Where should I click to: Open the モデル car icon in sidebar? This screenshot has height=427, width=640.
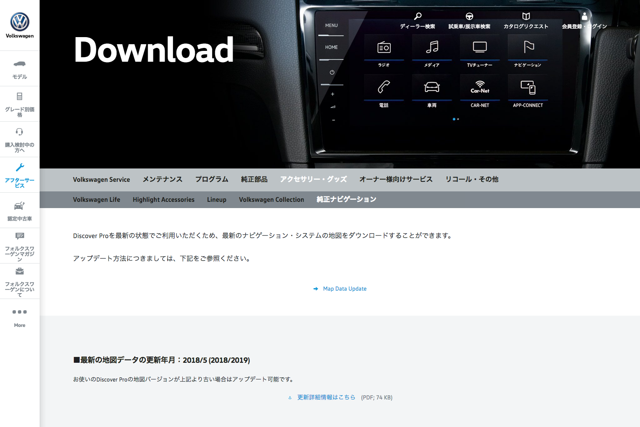[20, 64]
